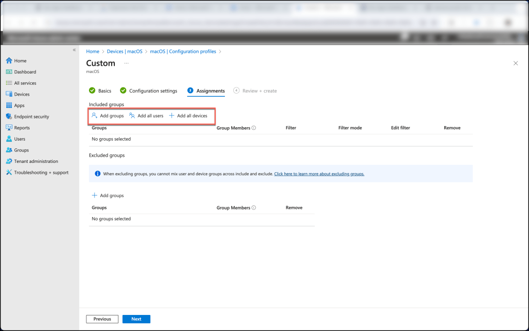Click Add all devices option
The height and width of the screenshot is (331, 529).
pyautogui.click(x=188, y=116)
